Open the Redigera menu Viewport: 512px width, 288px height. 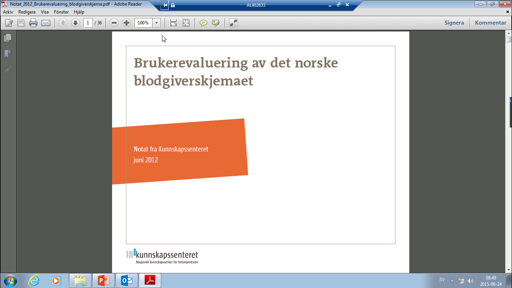[x=27, y=12]
